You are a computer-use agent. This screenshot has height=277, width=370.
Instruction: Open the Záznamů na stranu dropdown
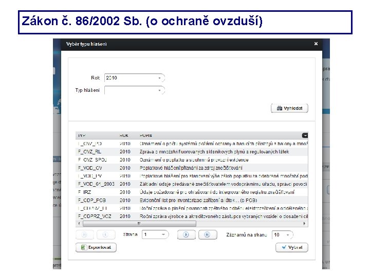coord(282,234)
